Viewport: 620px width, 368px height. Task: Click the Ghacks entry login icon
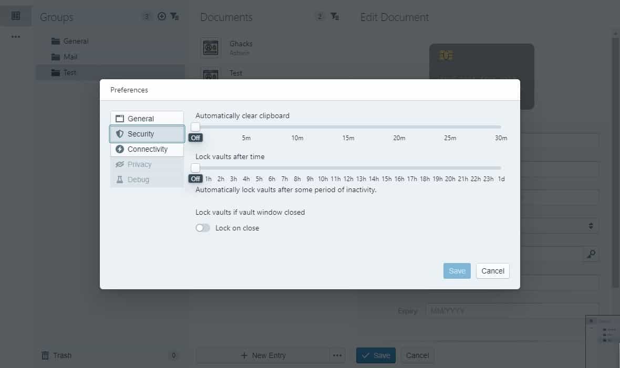pyautogui.click(x=210, y=48)
